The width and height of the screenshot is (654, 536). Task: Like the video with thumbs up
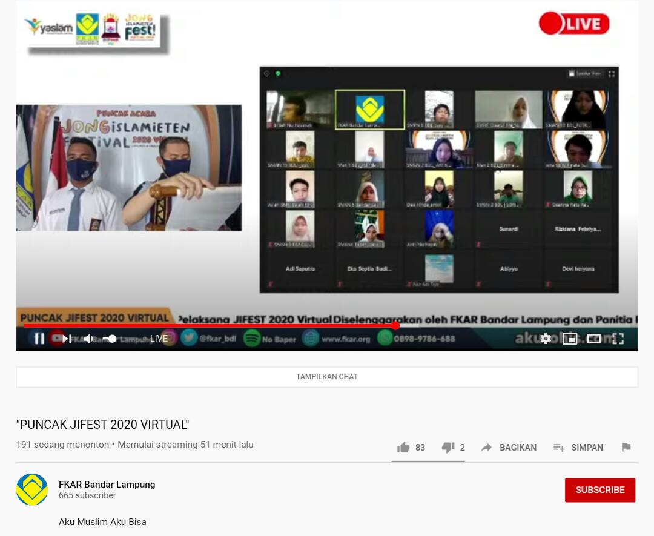click(403, 448)
